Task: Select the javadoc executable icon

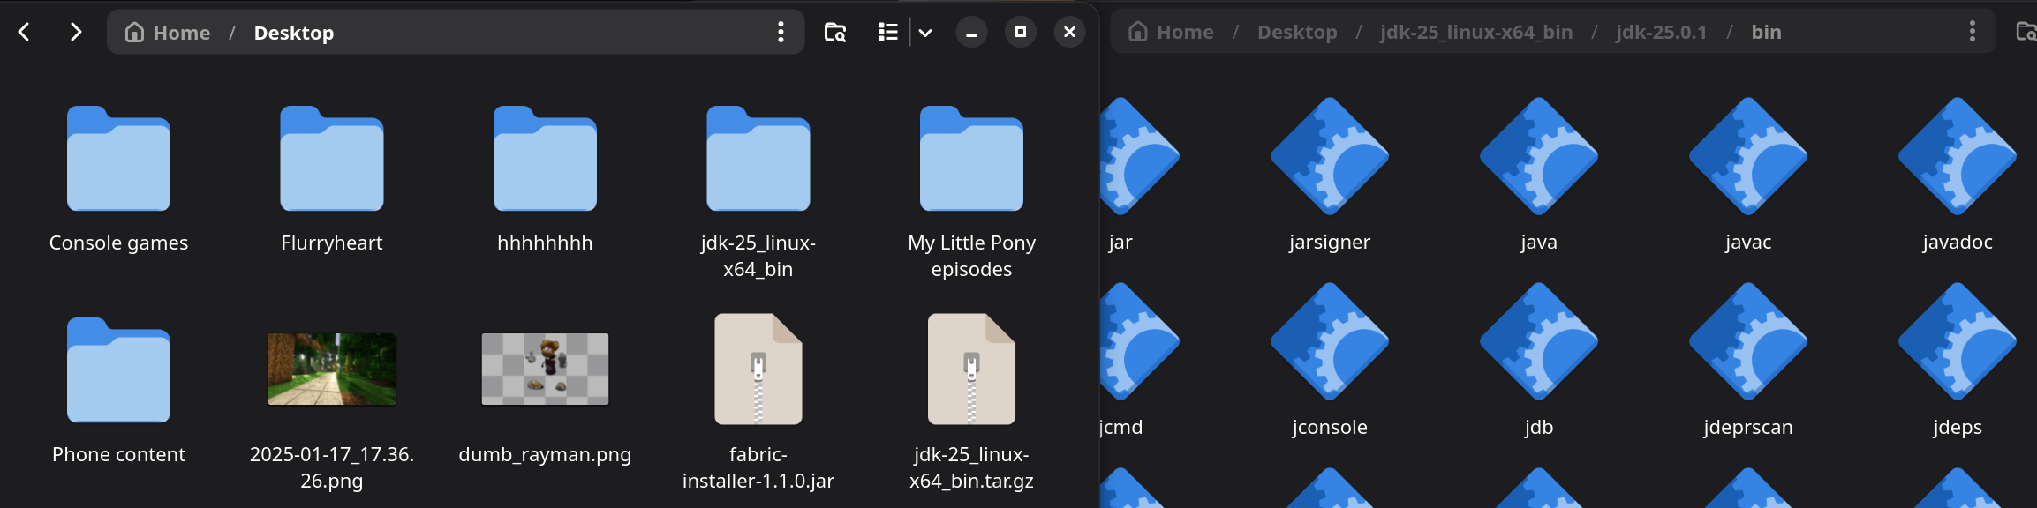Action: [x=1958, y=156]
